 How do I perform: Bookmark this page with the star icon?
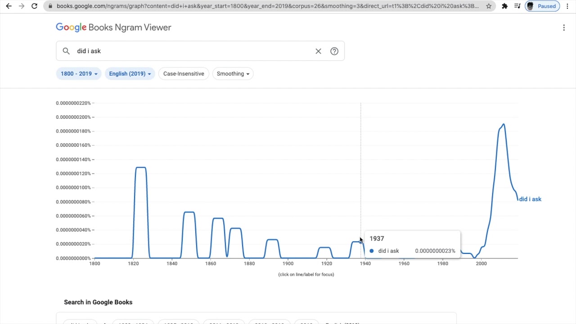point(489,6)
